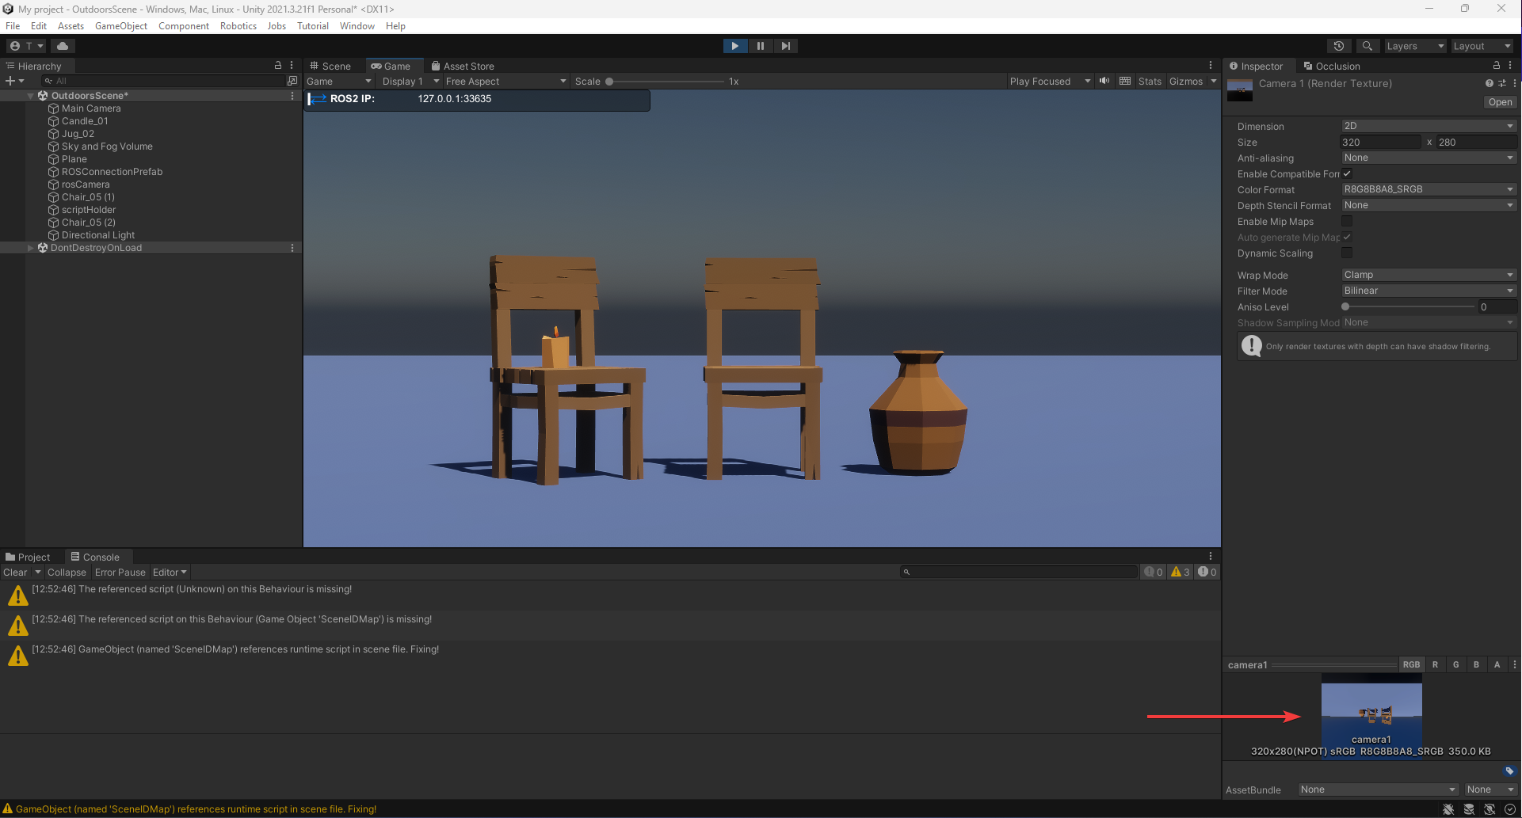This screenshot has width=1522, height=818.
Task: Open the Gizmos dropdown arrow
Action: pyautogui.click(x=1213, y=81)
